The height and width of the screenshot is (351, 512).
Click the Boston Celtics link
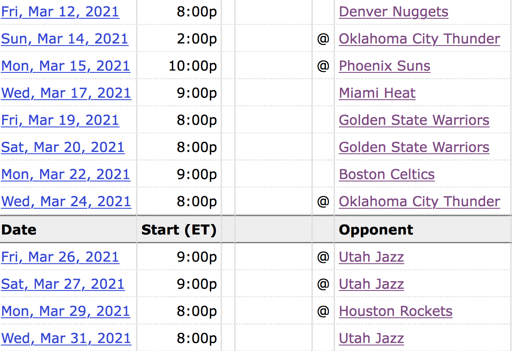[x=387, y=174]
